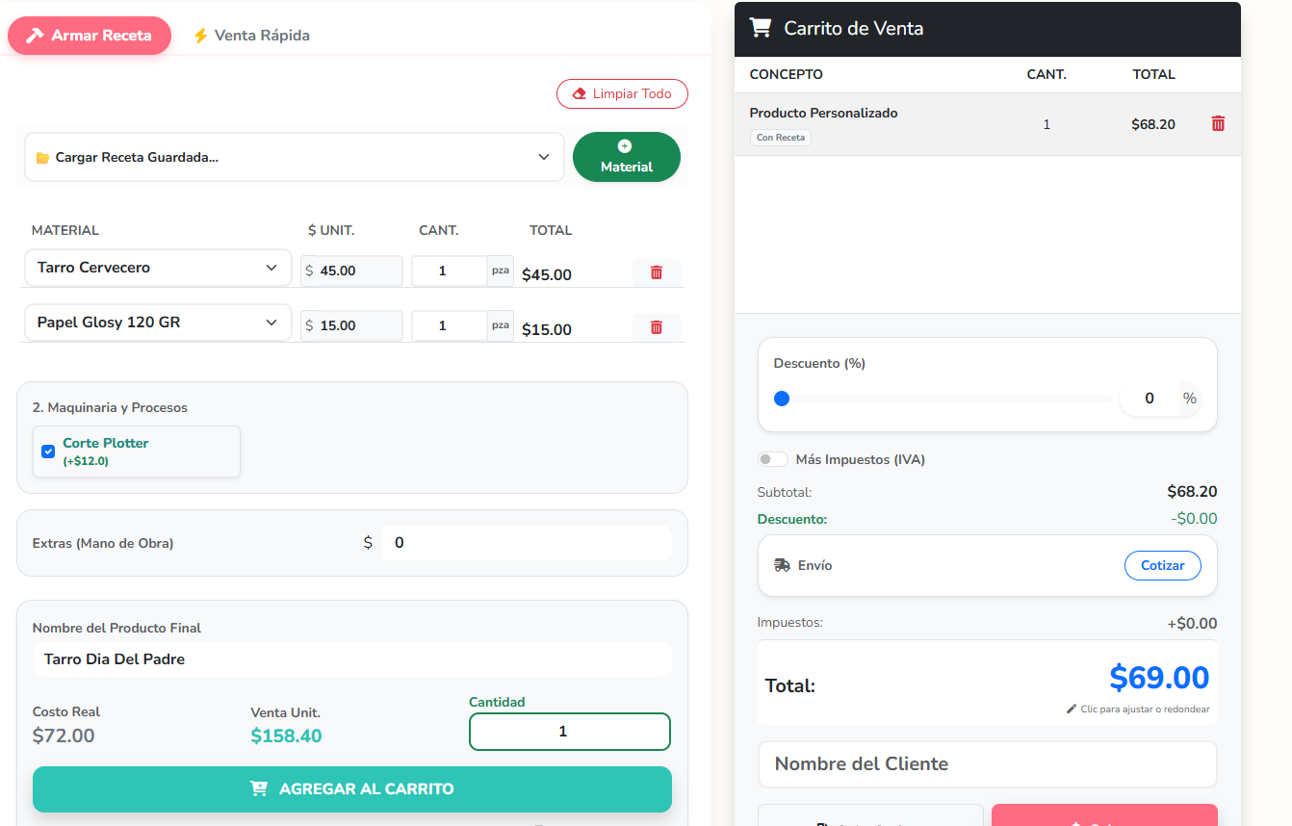Click the $68.20 cart row total

[x=1153, y=124]
